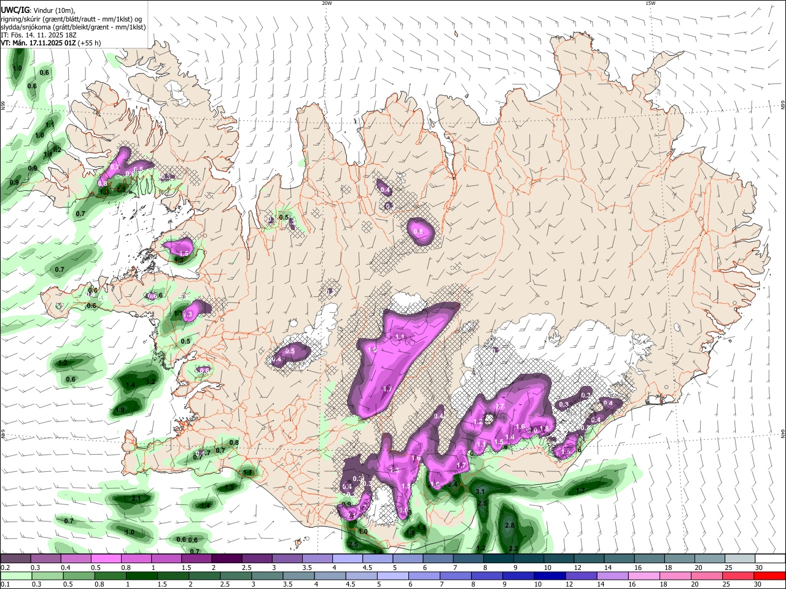This screenshot has width=786, height=589.
Task: Pick bright pink snow swatch between 0.5 and 0.8
Action: (x=106, y=559)
